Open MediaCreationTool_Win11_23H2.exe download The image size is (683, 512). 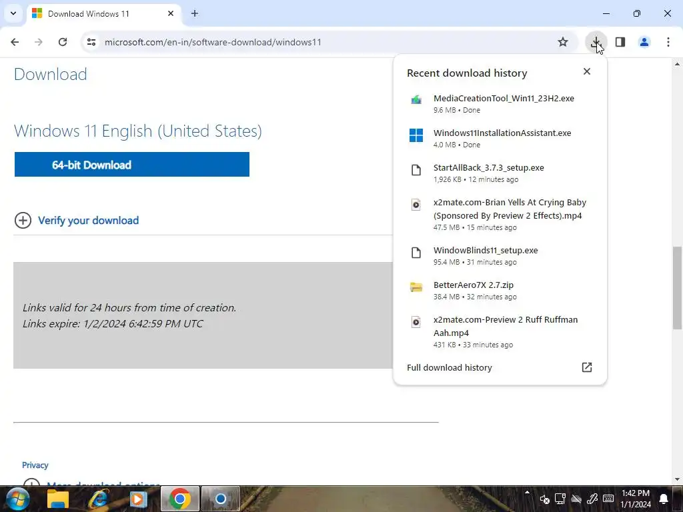coord(500,103)
